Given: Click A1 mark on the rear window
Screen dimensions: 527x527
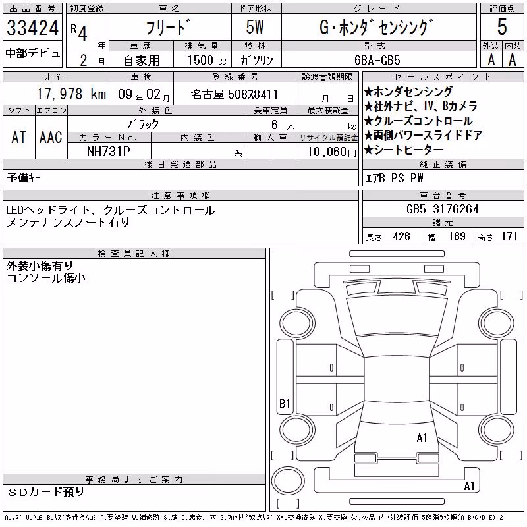Looking at the screenshot, I should point(422,438).
